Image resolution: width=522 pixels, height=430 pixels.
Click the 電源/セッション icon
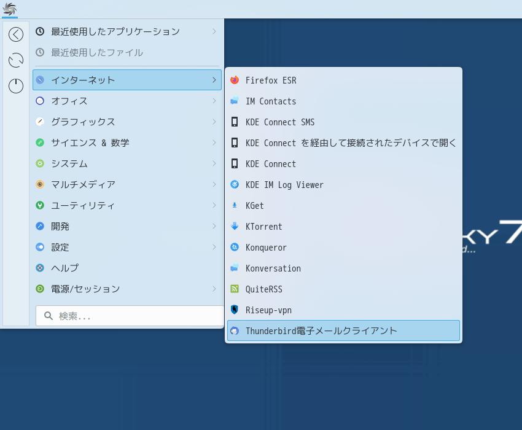40,289
